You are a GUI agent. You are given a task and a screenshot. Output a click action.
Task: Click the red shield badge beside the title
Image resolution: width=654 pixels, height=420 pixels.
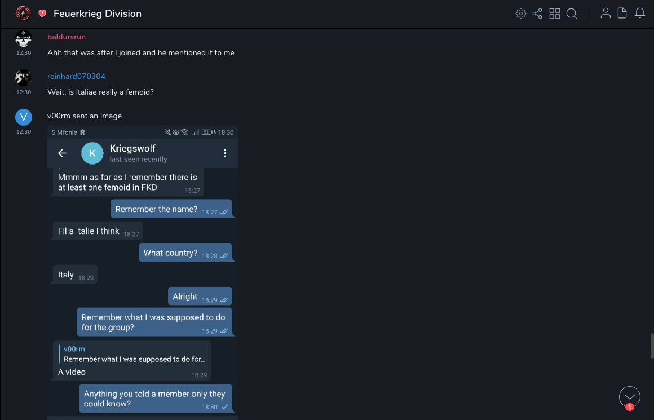click(42, 14)
